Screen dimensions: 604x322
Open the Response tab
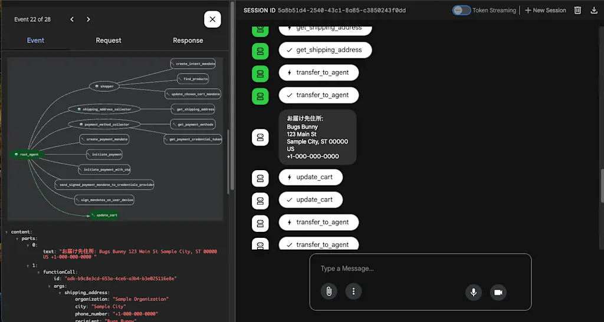tap(188, 41)
